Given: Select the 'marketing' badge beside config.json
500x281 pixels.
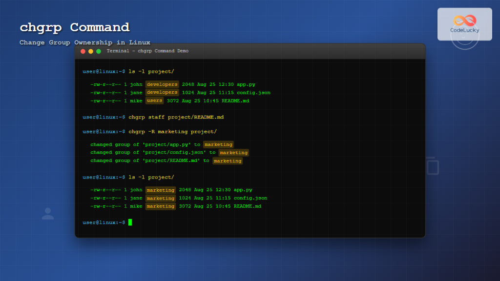Looking at the screenshot, I should 161,198.
